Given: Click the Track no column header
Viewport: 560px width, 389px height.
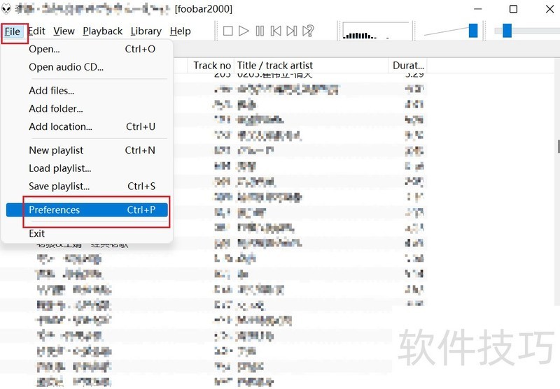Looking at the screenshot, I should 211,66.
